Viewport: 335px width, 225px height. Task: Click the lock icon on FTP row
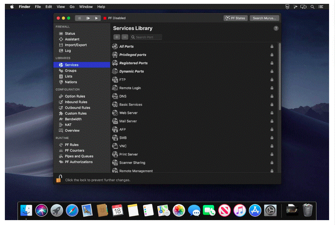[272, 80]
